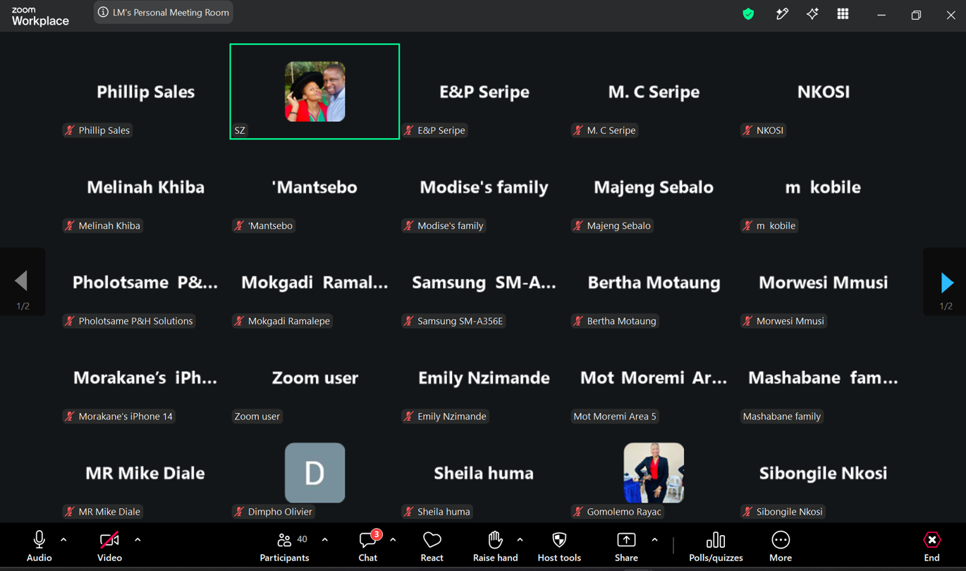
Task: Open AI Companion sparkle icon
Action: (x=812, y=13)
